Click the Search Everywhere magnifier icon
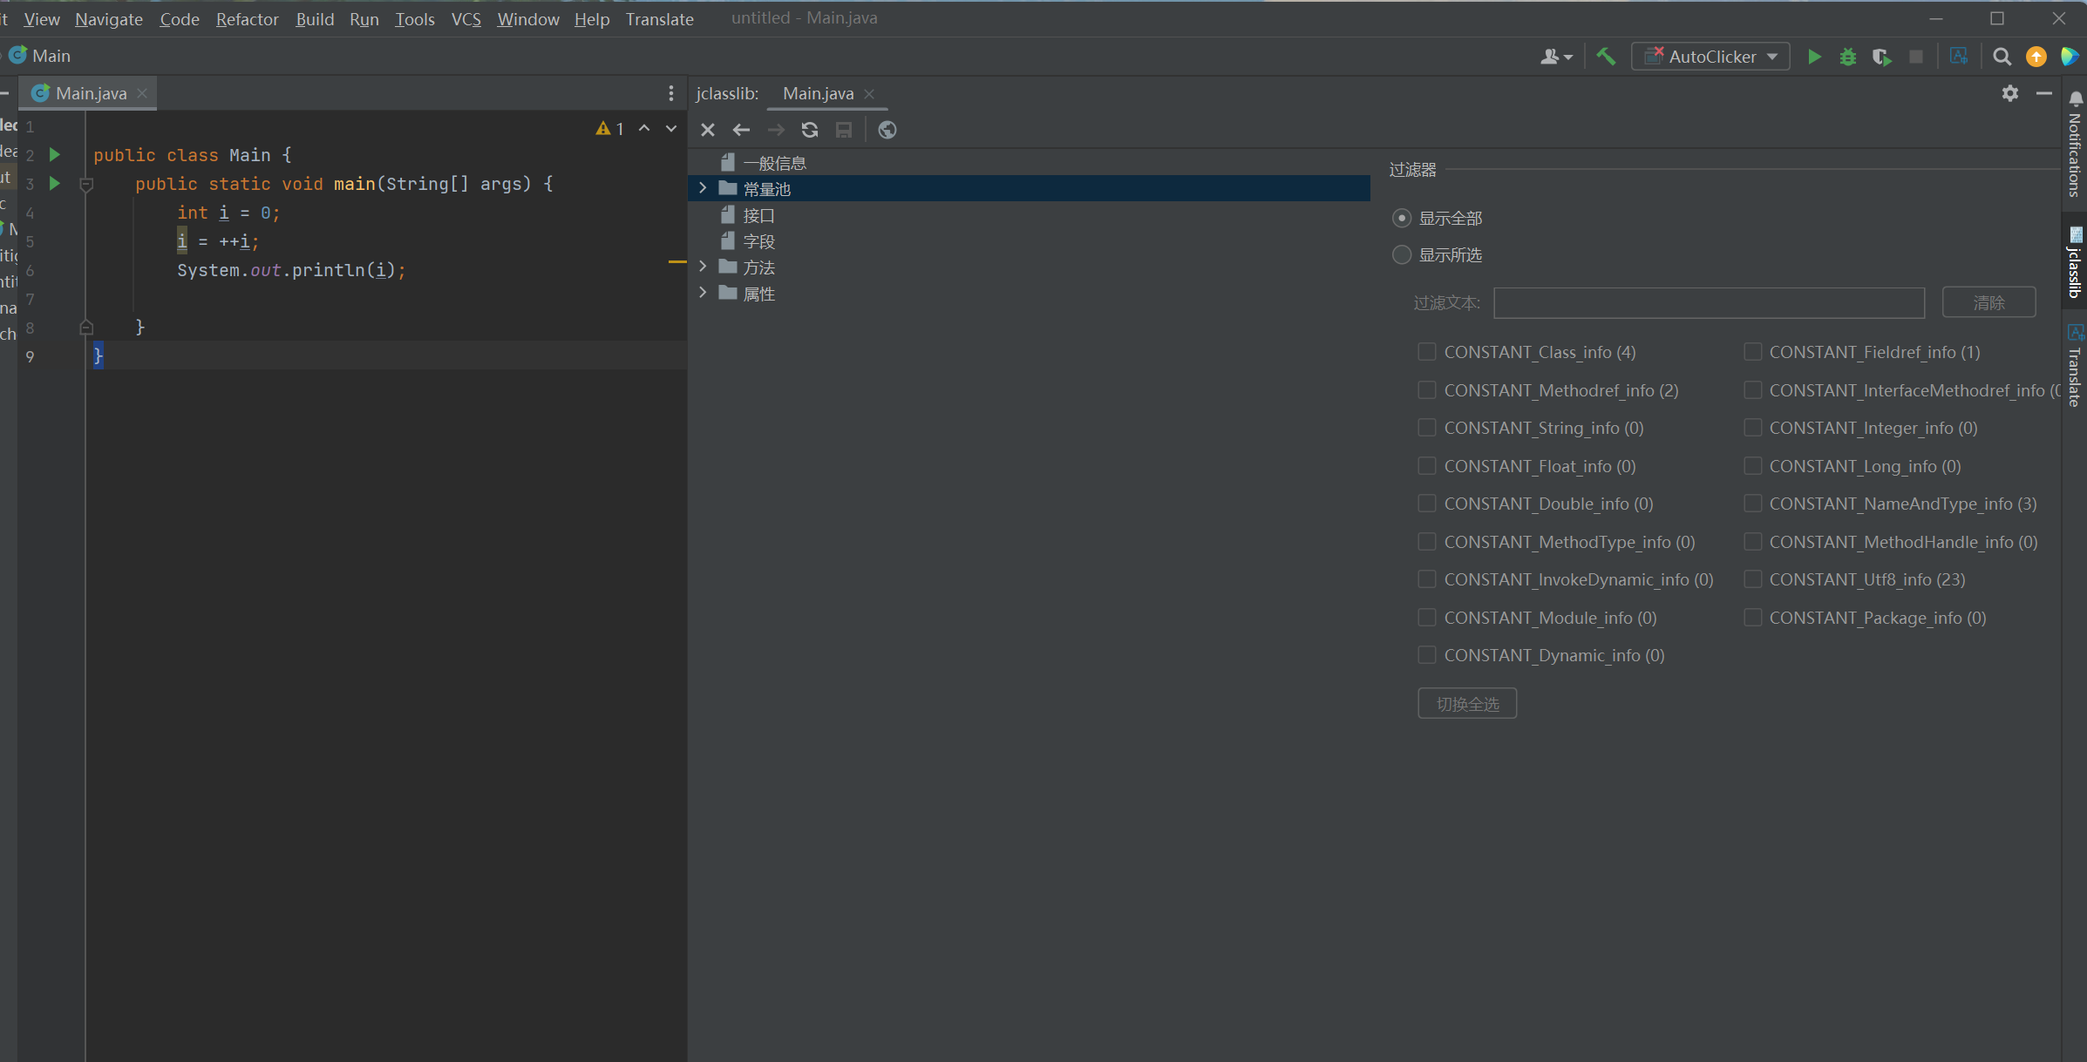Image resolution: width=2087 pixels, height=1062 pixels. coord(2002,57)
